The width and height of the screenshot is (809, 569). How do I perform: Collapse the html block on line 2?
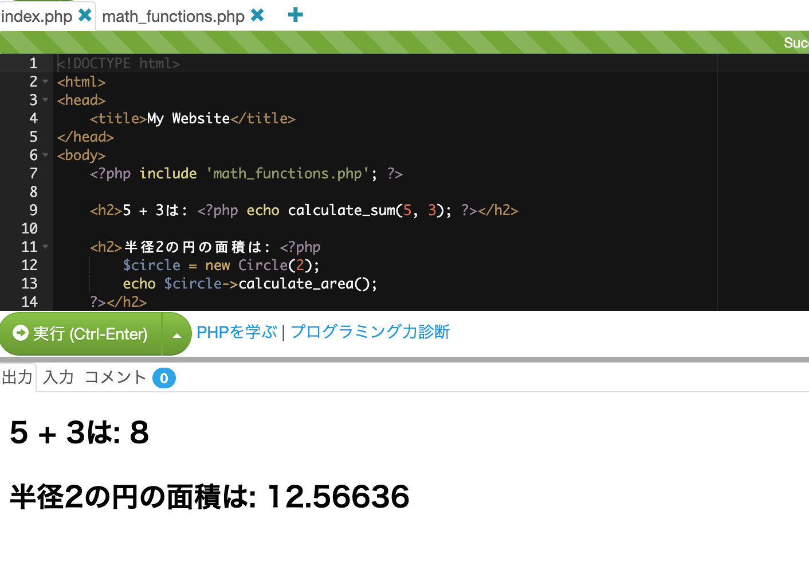[x=45, y=81]
